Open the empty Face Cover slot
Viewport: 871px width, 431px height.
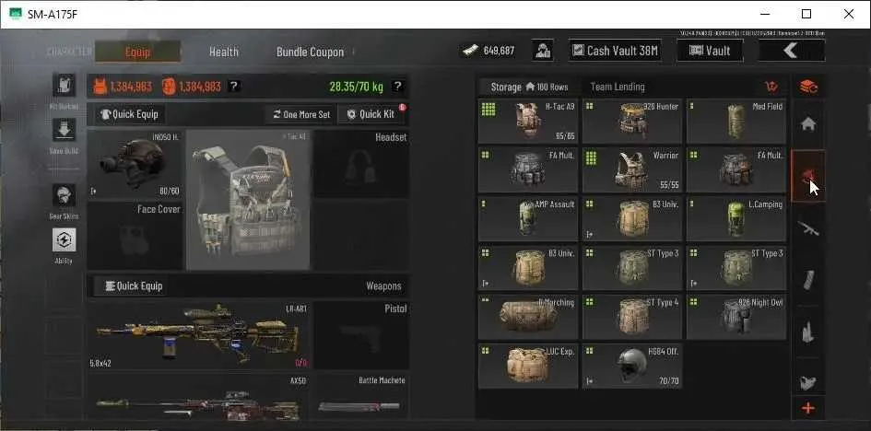pyautogui.click(x=135, y=236)
